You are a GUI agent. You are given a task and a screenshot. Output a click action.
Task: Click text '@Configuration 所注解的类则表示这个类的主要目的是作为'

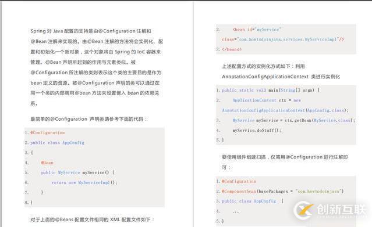(x=96, y=73)
